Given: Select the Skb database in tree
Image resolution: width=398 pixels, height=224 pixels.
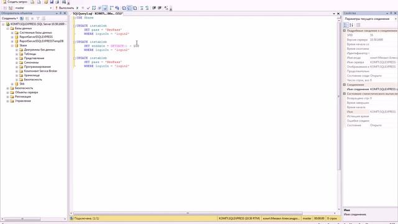Looking at the screenshot, I should pos(22,84).
